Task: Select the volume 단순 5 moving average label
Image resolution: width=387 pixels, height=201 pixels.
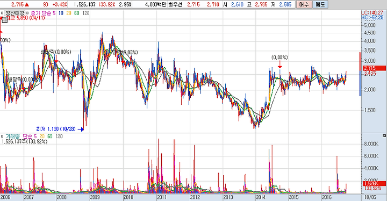Action: pyautogui.click(x=30, y=137)
